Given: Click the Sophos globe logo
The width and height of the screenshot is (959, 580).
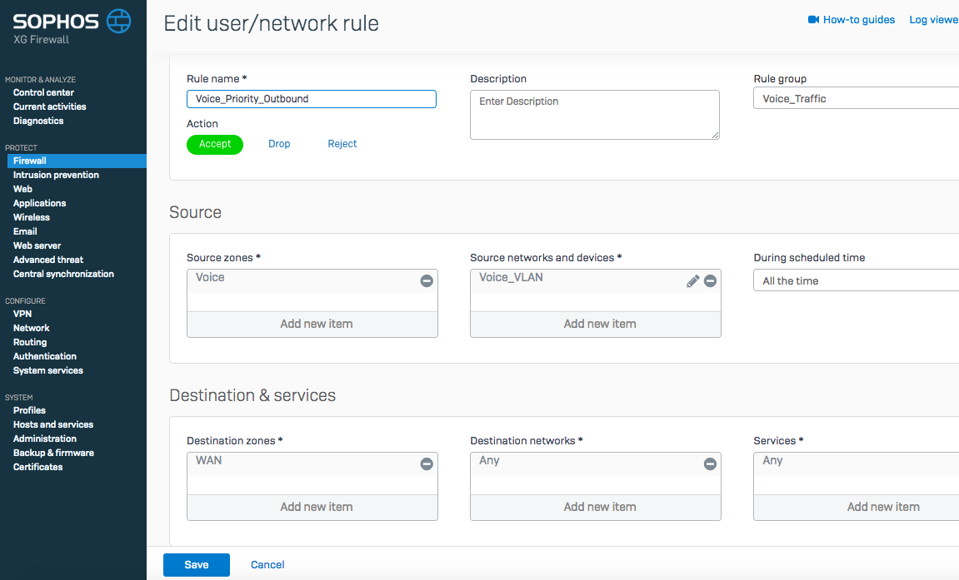Looking at the screenshot, I should pyautogui.click(x=119, y=21).
